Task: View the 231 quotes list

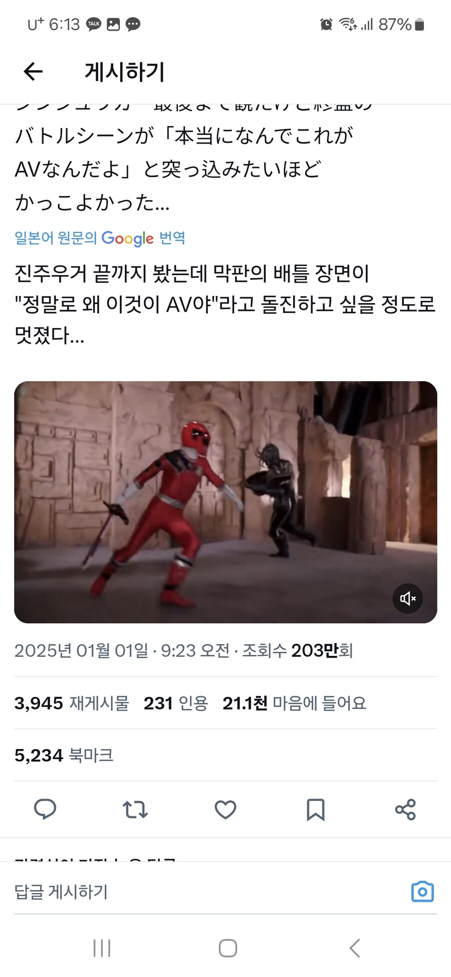Action: tap(176, 703)
